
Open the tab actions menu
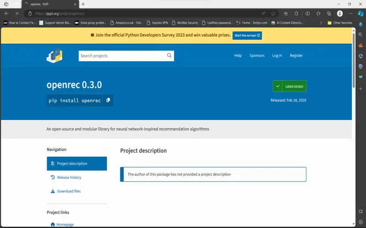tap(6, 4)
